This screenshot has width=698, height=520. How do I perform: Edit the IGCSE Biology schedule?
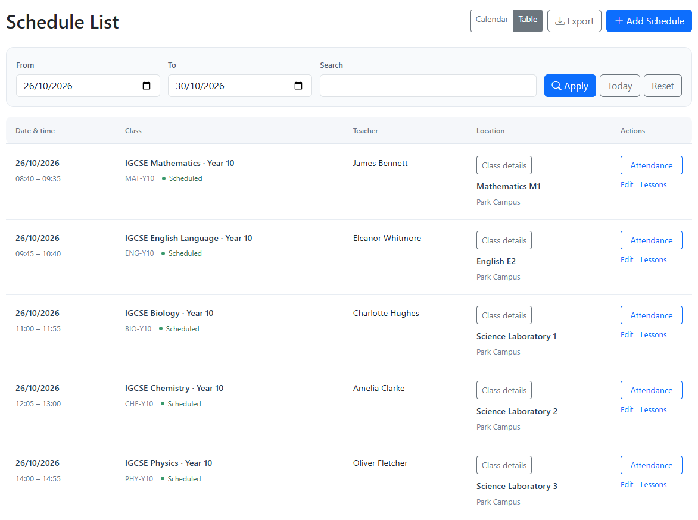(x=627, y=335)
